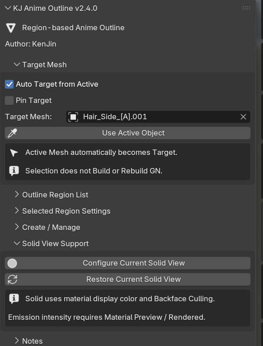Enable the Pin Target checkbox
This screenshot has height=346, width=263.
[x=9, y=101]
